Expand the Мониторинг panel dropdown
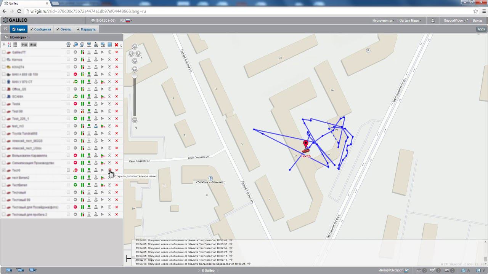The height and width of the screenshot is (274, 488). point(20,37)
